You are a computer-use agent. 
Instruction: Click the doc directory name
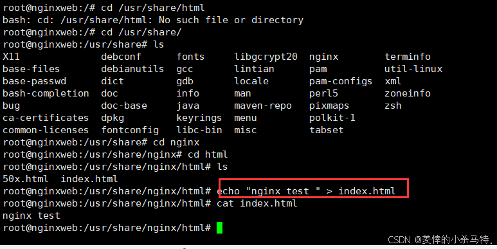(110, 93)
